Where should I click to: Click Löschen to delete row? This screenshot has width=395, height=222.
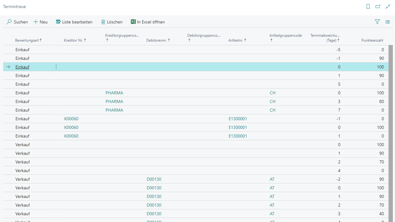pyautogui.click(x=112, y=22)
